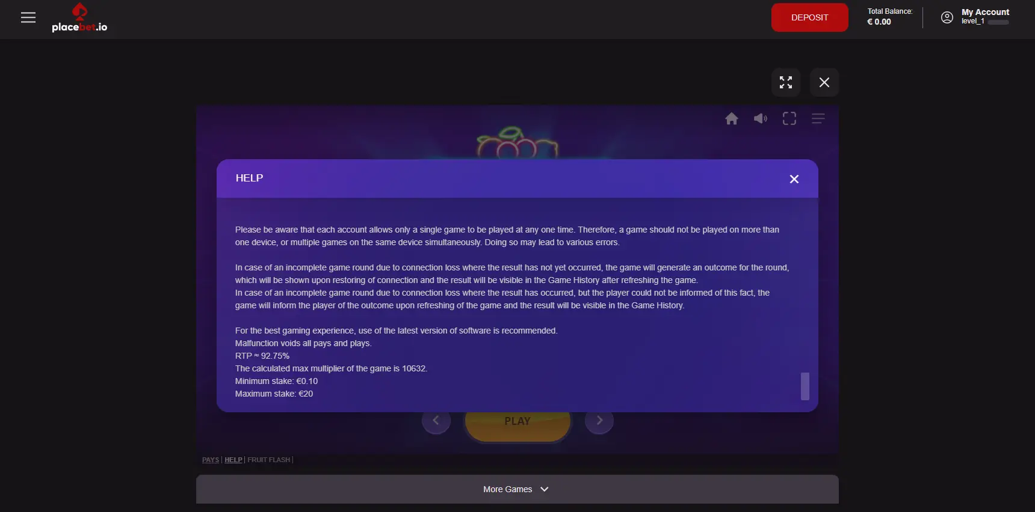The height and width of the screenshot is (512, 1035).
Task: Click the More Games chevron arrow
Action: [545, 489]
